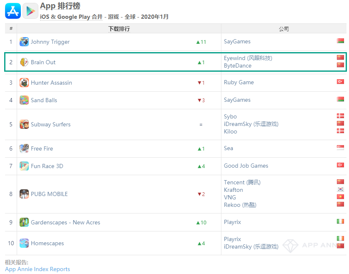Open the ByteDance company link
Screen dimensions: 349x274
(238, 65)
